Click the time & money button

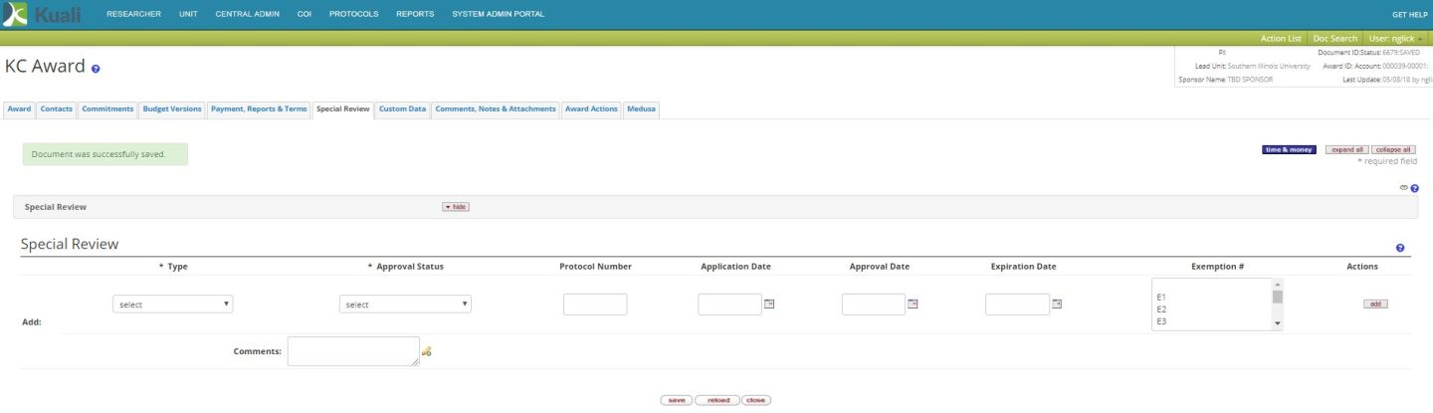1288,149
